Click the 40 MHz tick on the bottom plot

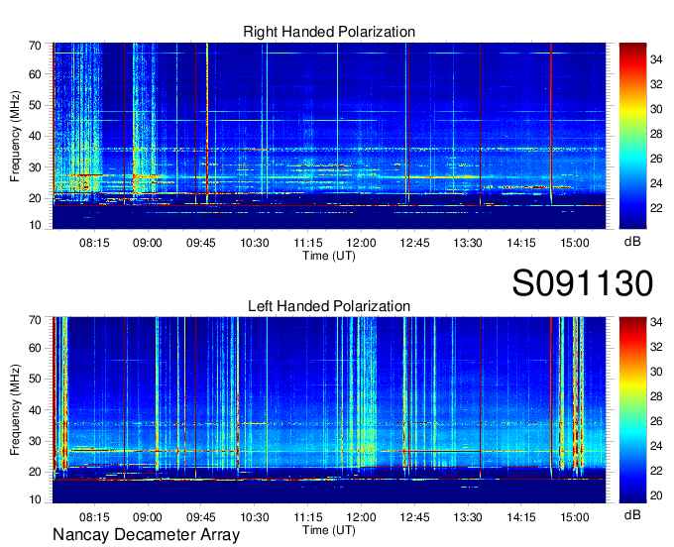click(35, 410)
